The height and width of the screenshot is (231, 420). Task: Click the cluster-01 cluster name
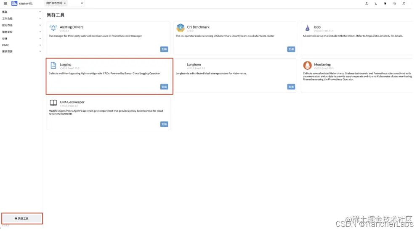point(26,3)
